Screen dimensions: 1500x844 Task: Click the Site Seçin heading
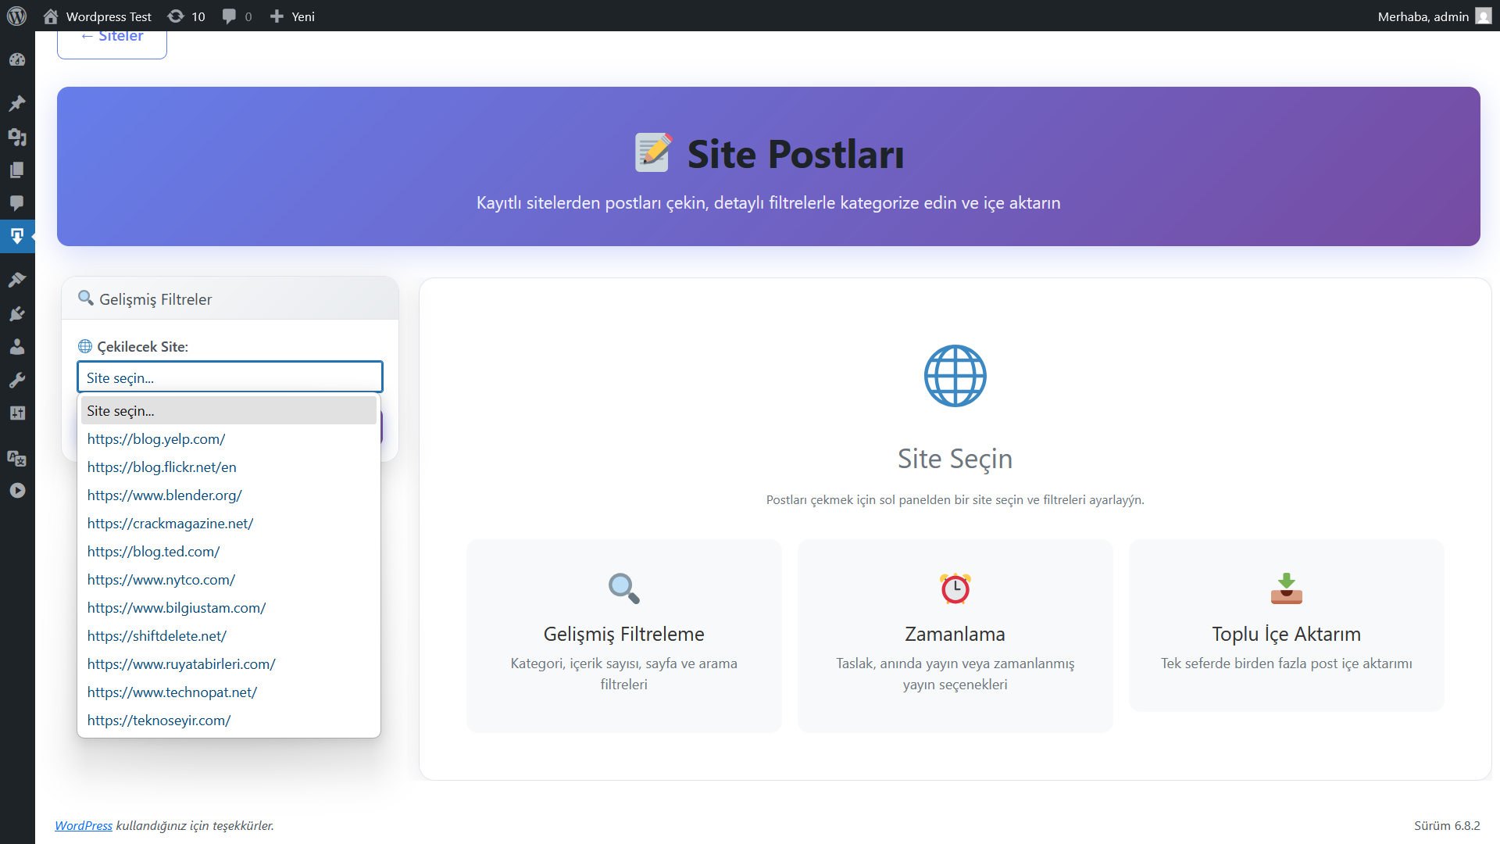pyautogui.click(x=955, y=459)
